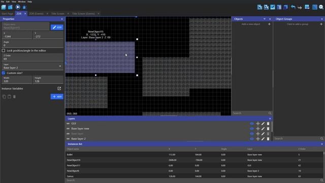Sort instances by Z Order column header

tap(302, 149)
